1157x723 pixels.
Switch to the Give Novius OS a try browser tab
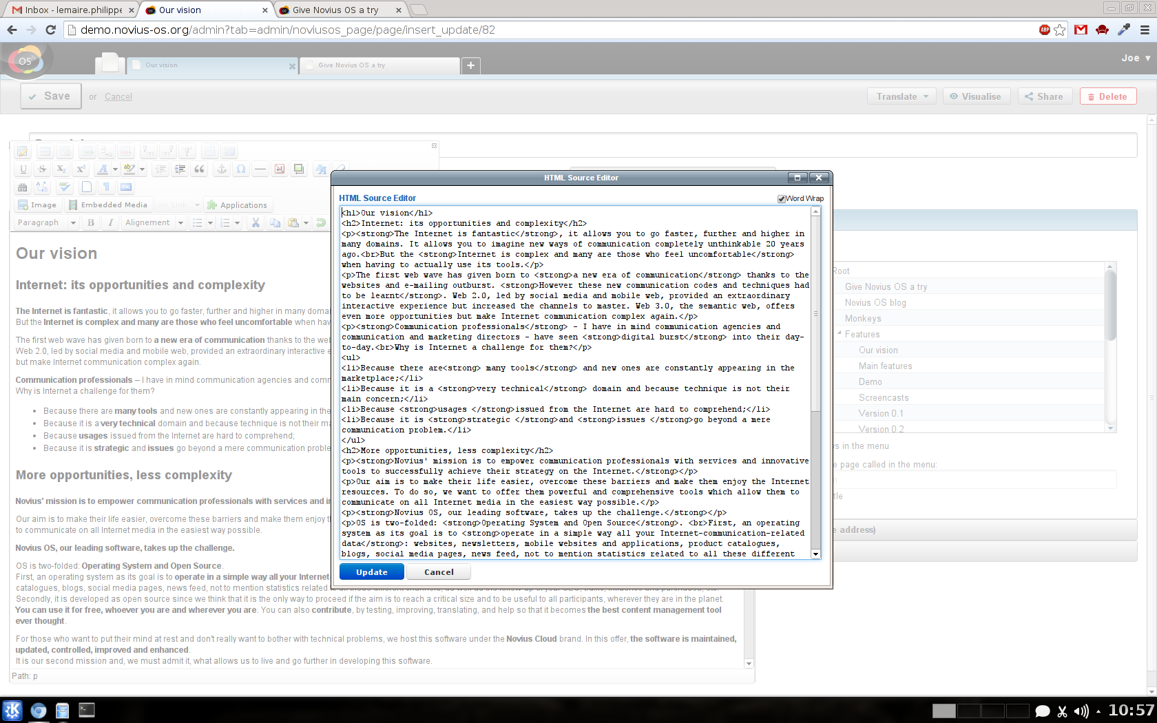335,10
